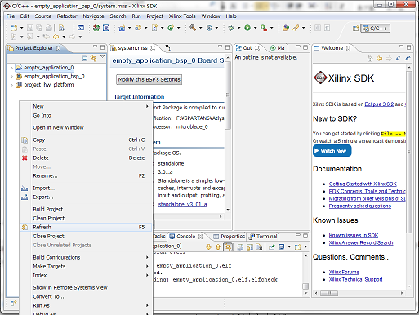Image resolution: width=419 pixels, height=315 pixels.
Task: Expand the project_hw_platform tree node
Action: [x=11, y=85]
